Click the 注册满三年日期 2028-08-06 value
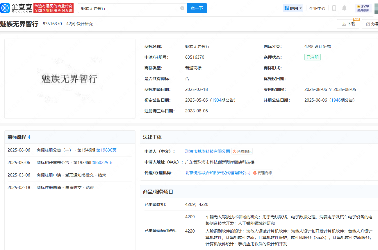 pyautogui.click(x=197, y=111)
